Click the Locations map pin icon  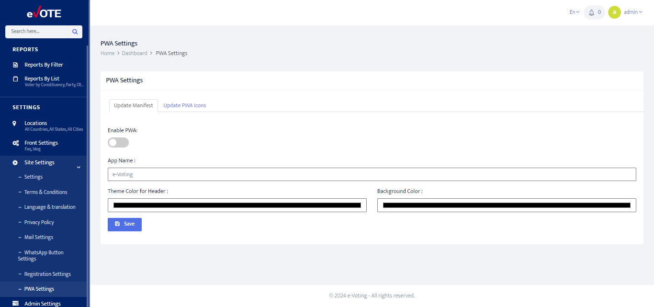[15, 123]
